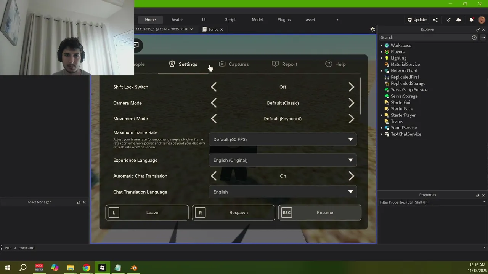The width and height of the screenshot is (488, 274).
Task: Cycle Movement Mode forward
Action: click(351, 119)
